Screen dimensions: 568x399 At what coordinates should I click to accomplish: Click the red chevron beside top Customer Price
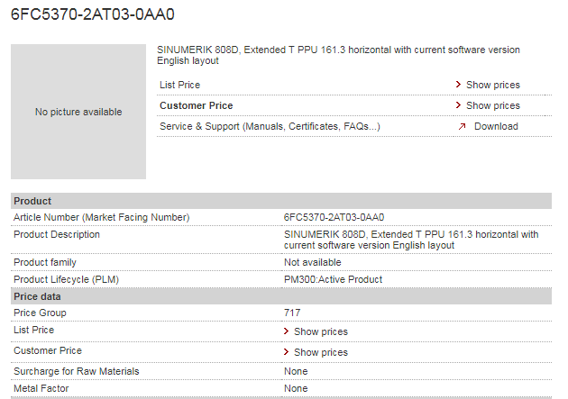click(x=458, y=105)
